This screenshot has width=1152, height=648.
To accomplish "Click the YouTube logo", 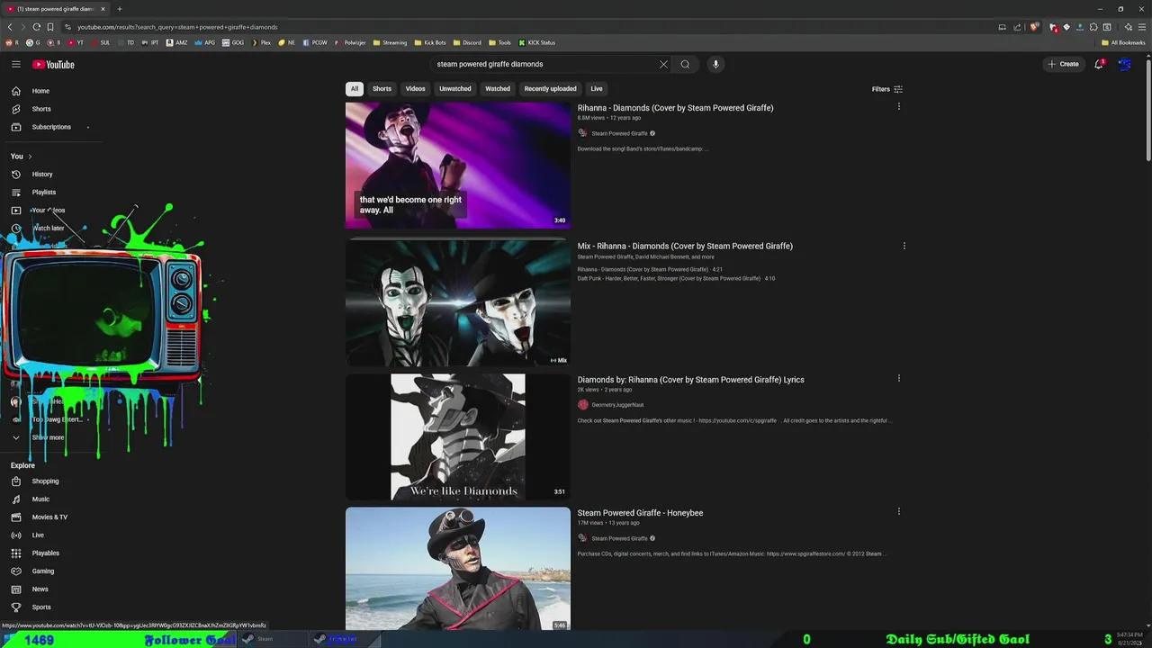I will coord(53,64).
